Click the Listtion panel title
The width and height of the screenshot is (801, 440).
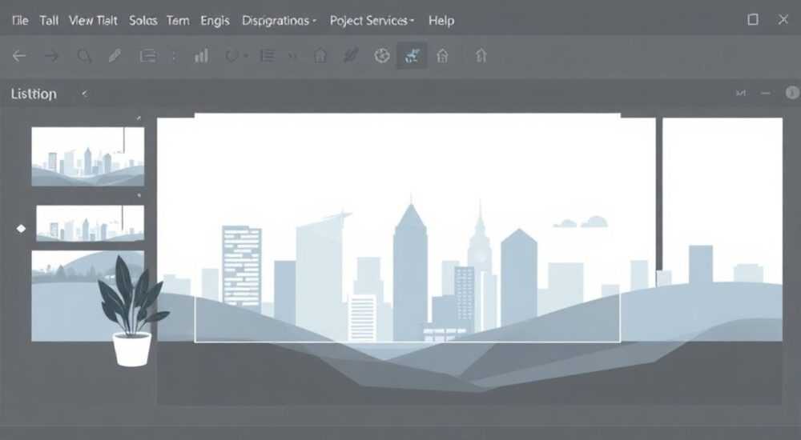click(34, 94)
